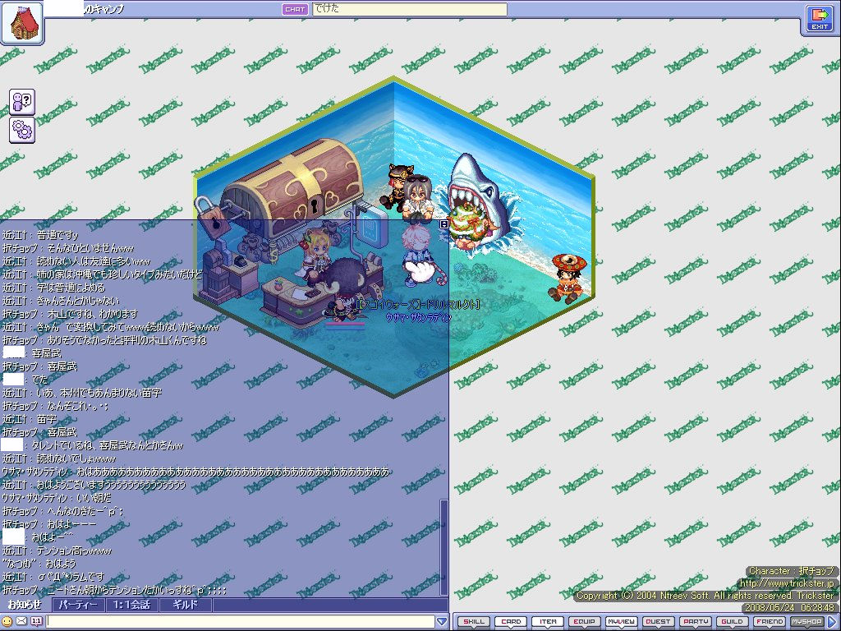Open the FRIEND menu
This screenshot has height=631, width=841.
tap(770, 622)
